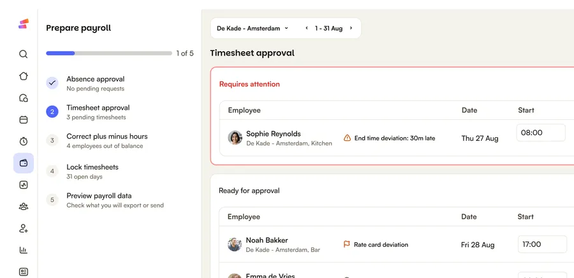Open the ID card sidebar icon
This screenshot has height=278, width=574.
(x=24, y=272)
